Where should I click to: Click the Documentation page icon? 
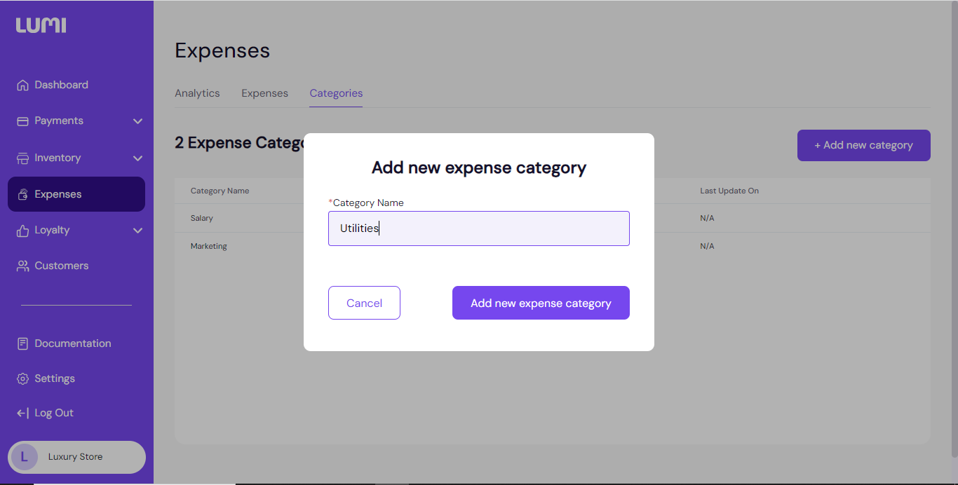[x=22, y=344]
